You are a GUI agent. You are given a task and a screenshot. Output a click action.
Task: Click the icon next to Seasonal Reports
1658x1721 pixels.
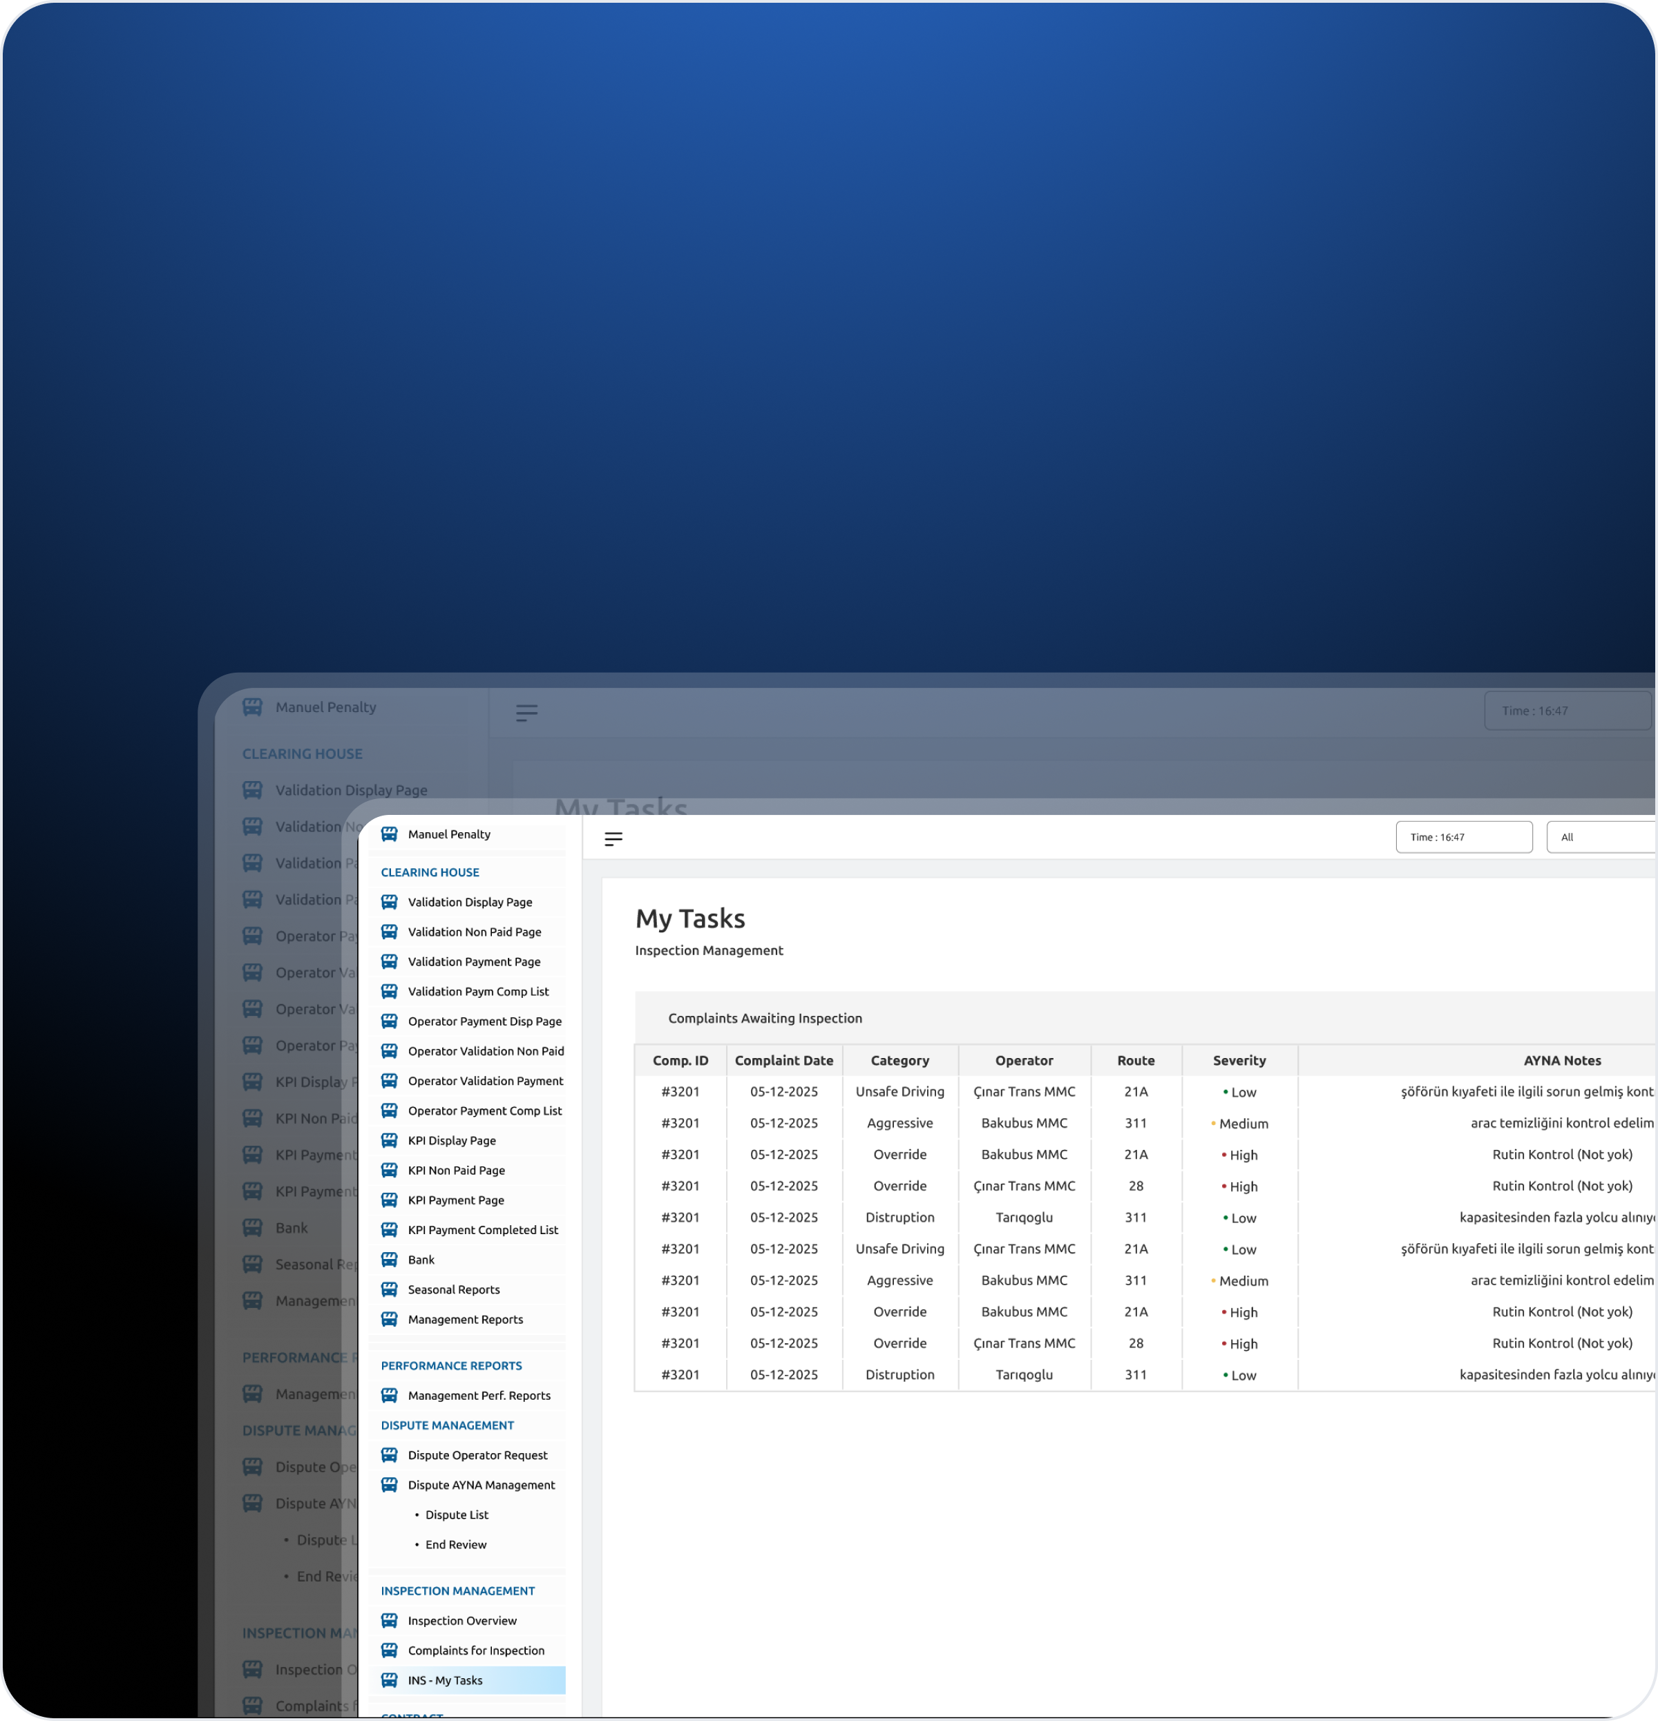(x=389, y=1289)
